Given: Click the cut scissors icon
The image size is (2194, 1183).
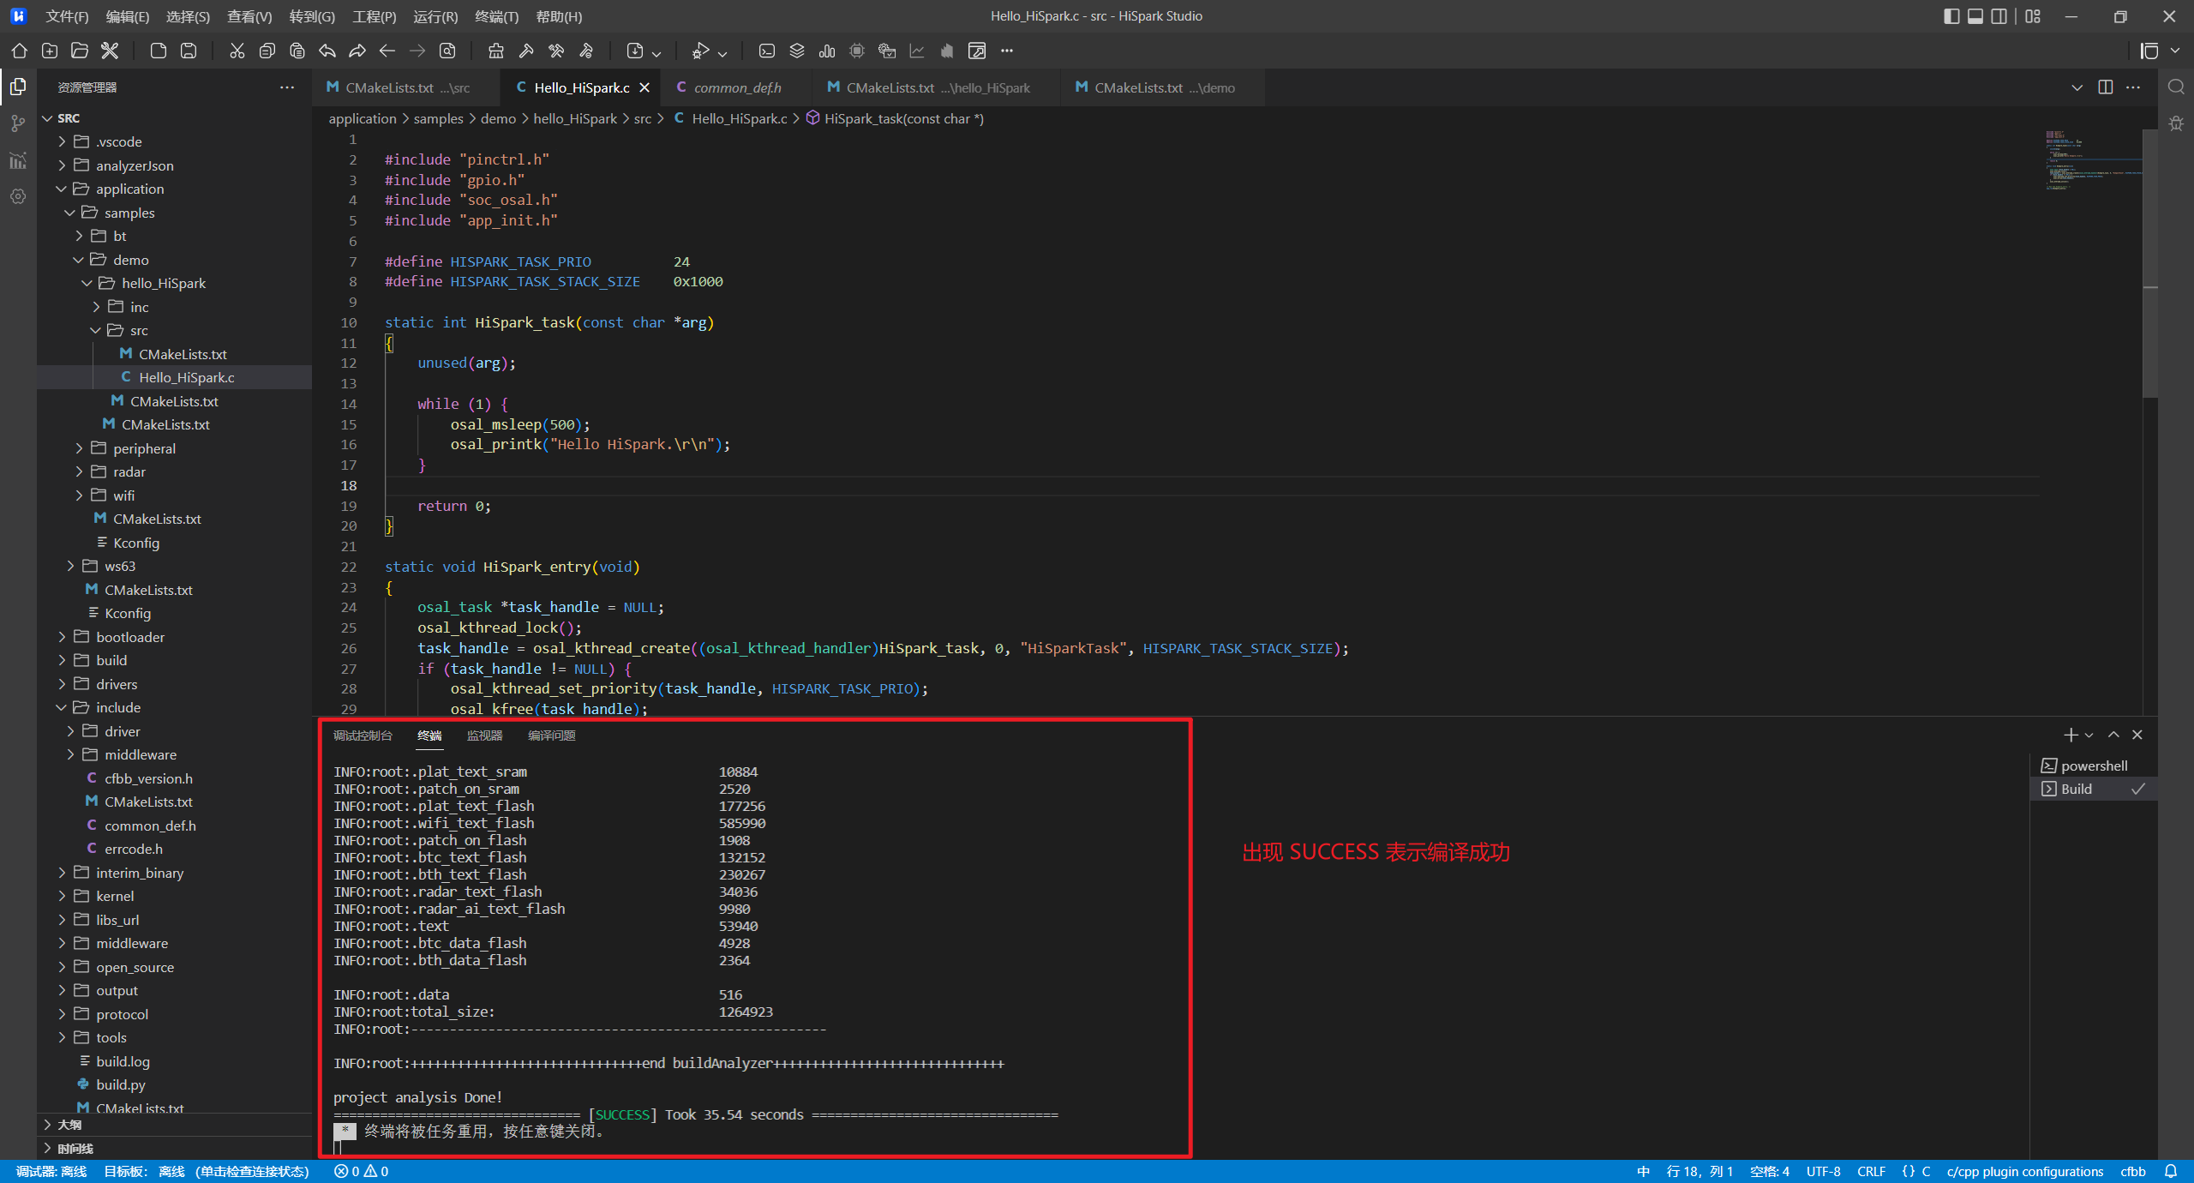Looking at the screenshot, I should pos(237,51).
